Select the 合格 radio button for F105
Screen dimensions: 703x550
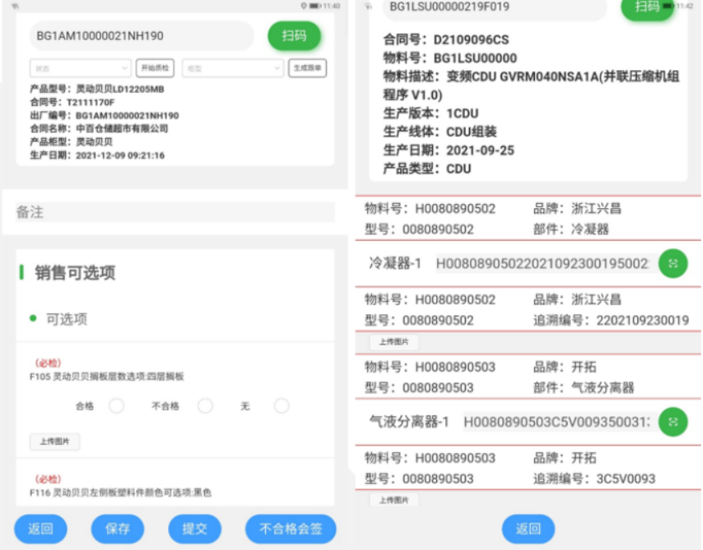(117, 406)
